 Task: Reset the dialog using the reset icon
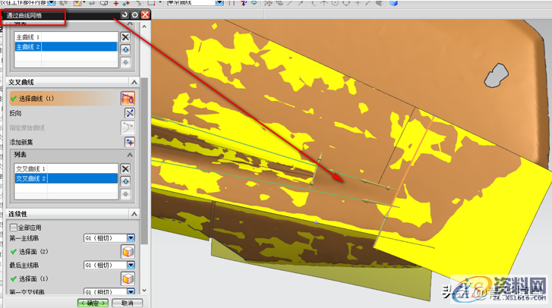(125, 14)
